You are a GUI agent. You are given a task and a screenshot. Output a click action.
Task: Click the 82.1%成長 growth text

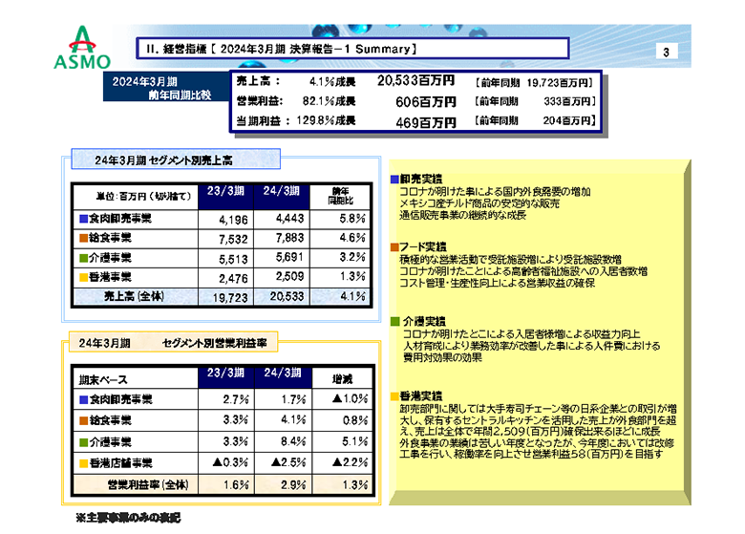329,101
